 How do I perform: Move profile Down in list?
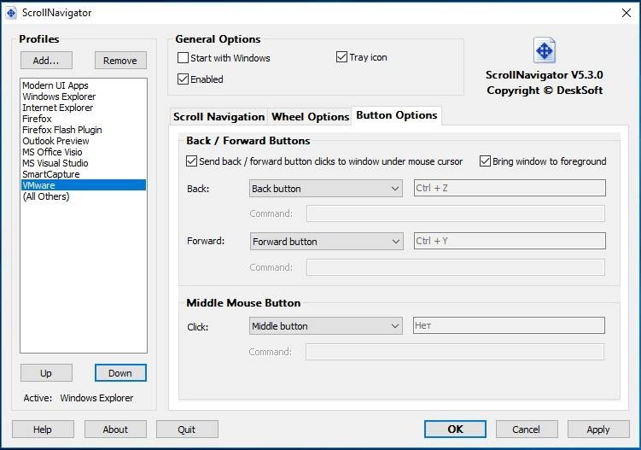(x=120, y=373)
